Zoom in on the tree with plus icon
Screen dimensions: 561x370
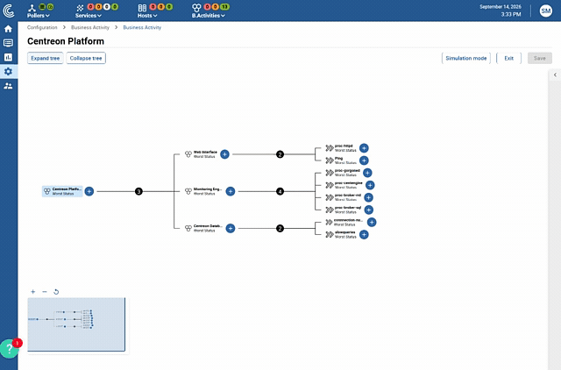[x=33, y=292]
